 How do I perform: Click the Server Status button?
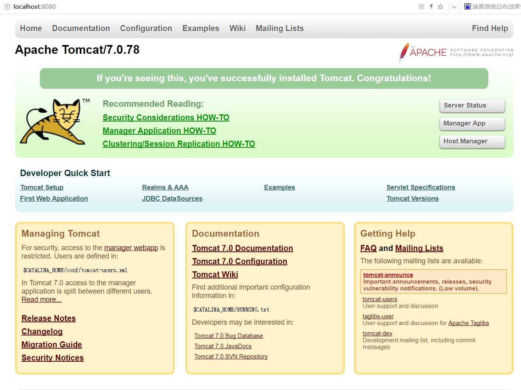[x=472, y=106]
